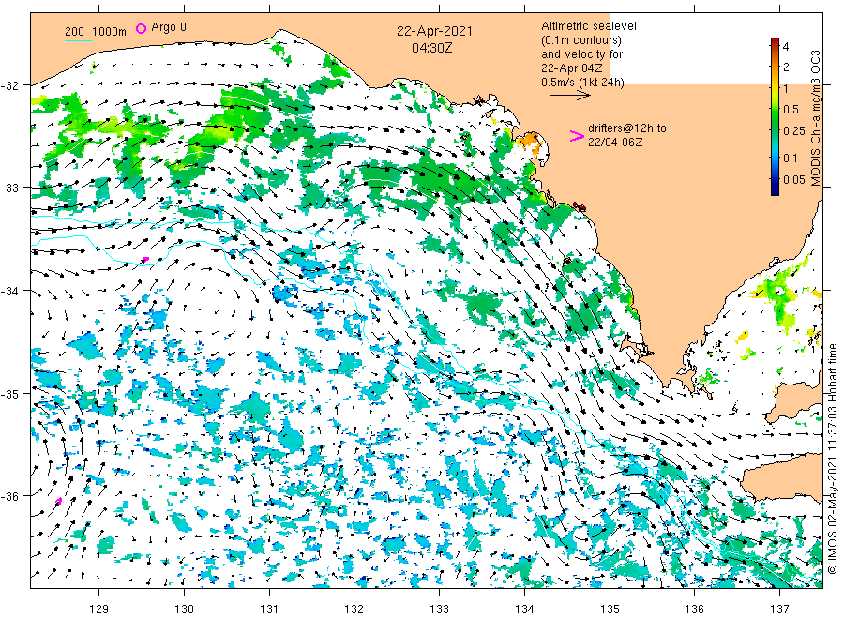The image size is (844, 619).
Task: Click the date label 22-Apr-2021
Action: (434, 31)
